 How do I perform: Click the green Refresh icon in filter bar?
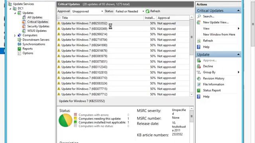(x=147, y=11)
